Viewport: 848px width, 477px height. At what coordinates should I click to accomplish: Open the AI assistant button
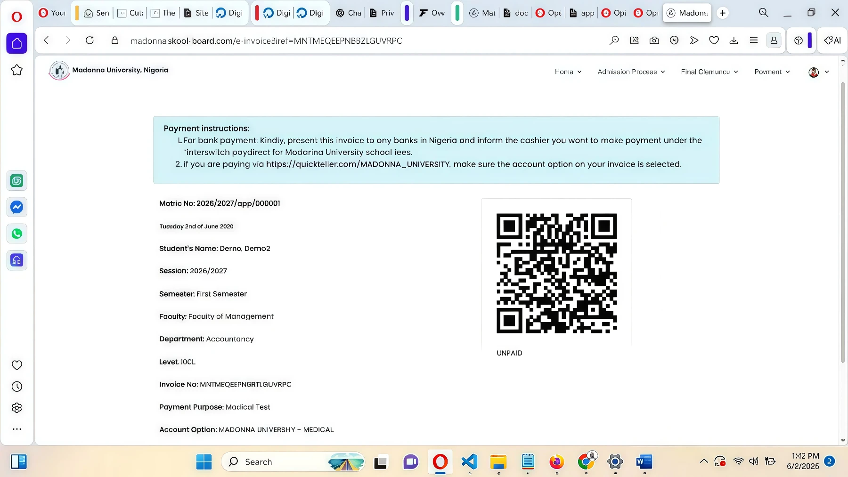pyautogui.click(x=832, y=40)
